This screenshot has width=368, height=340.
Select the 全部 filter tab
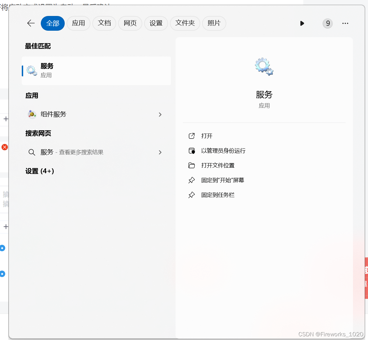[x=53, y=23]
